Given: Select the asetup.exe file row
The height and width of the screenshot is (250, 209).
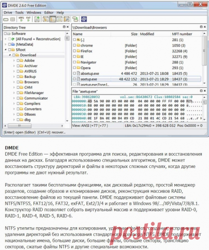Looking at the screenshot, I should [137, 79].
